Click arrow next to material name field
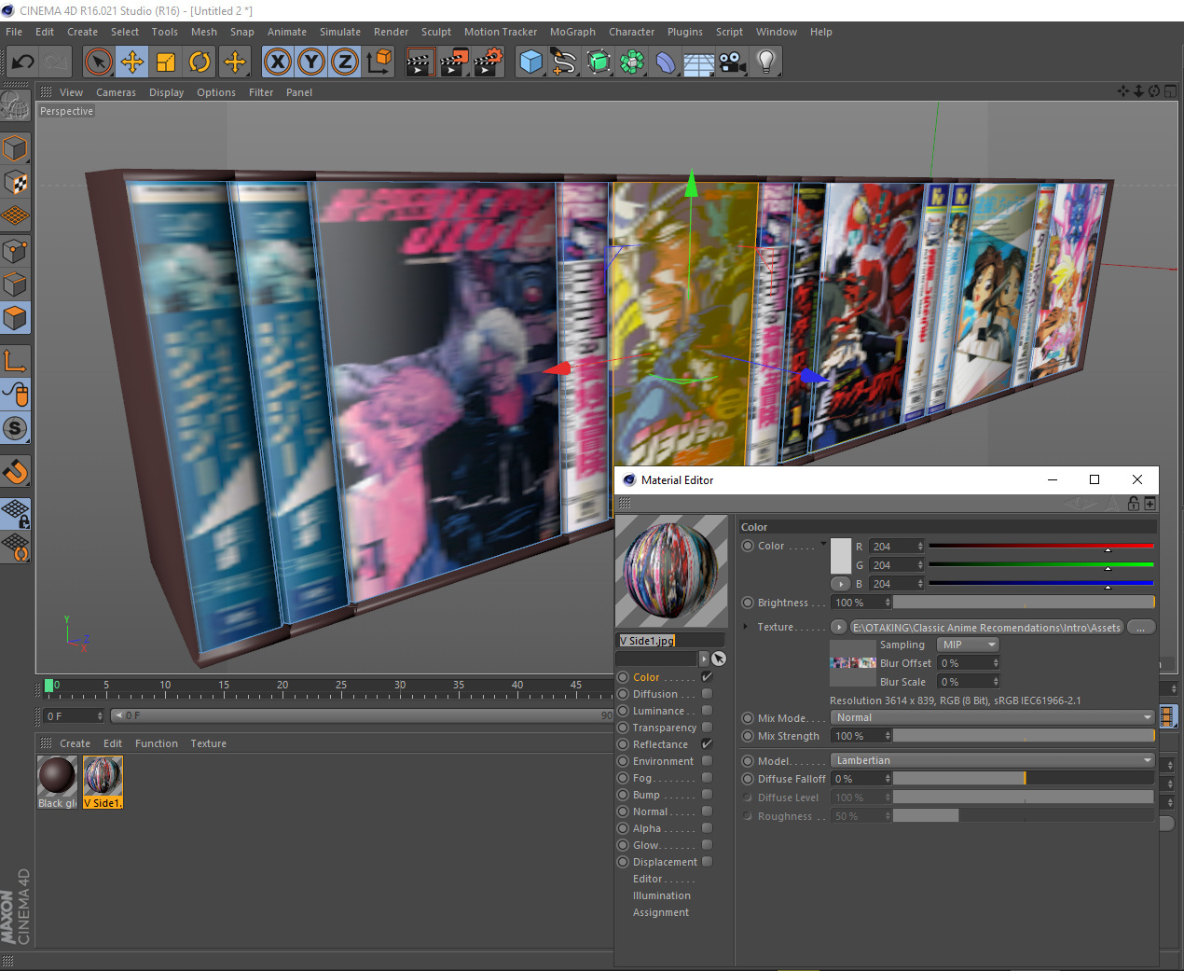This screenshot has width=1184, height=971. tap(704, 659)
